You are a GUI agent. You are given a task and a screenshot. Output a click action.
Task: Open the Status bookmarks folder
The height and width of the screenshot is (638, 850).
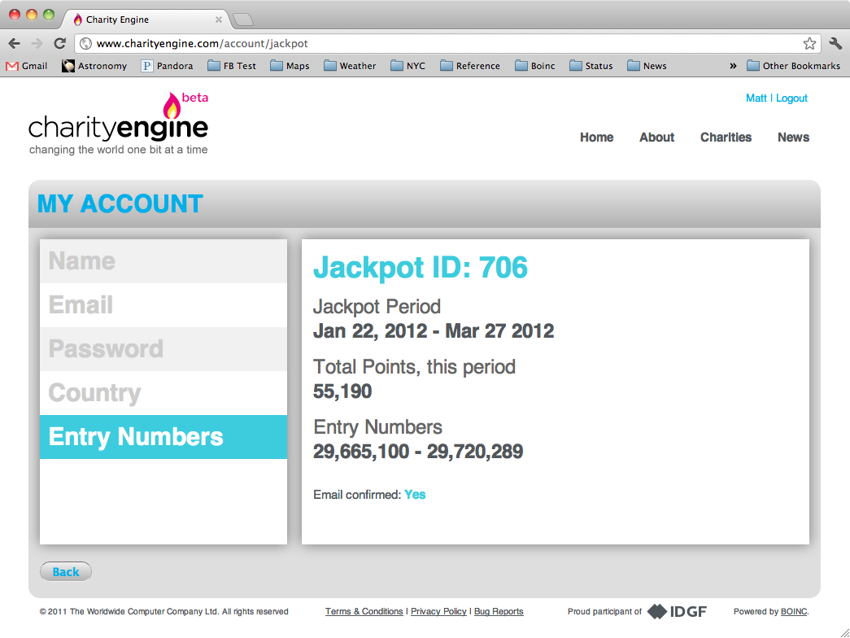coord(591,66)
